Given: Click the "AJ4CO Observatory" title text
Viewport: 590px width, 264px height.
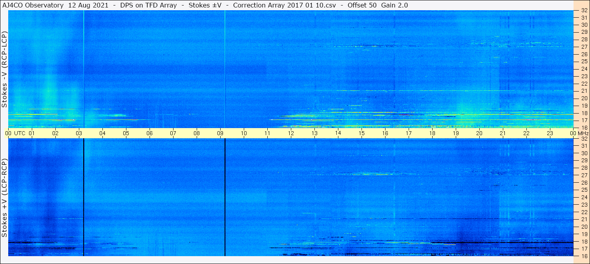Looking at the screenshot, I should click(33, 5).
